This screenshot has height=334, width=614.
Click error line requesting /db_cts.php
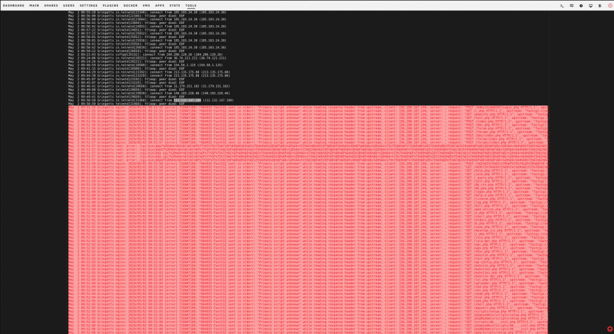(309, 185)
